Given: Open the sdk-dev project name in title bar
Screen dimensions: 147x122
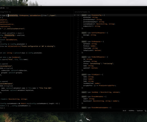Looking at the screenshot, I should pyautogui.click(x=2, y=8).
